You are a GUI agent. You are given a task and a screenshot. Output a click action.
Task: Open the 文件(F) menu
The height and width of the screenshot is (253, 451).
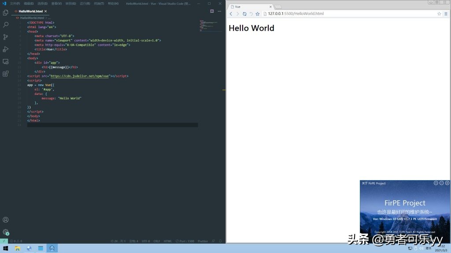(15, 4)
